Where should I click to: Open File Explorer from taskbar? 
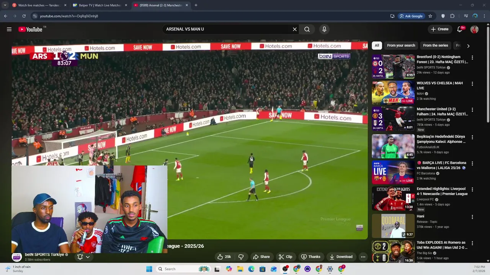(x=240, y=269)
